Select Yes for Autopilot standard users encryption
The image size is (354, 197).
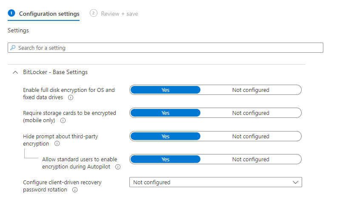[165, 159]
